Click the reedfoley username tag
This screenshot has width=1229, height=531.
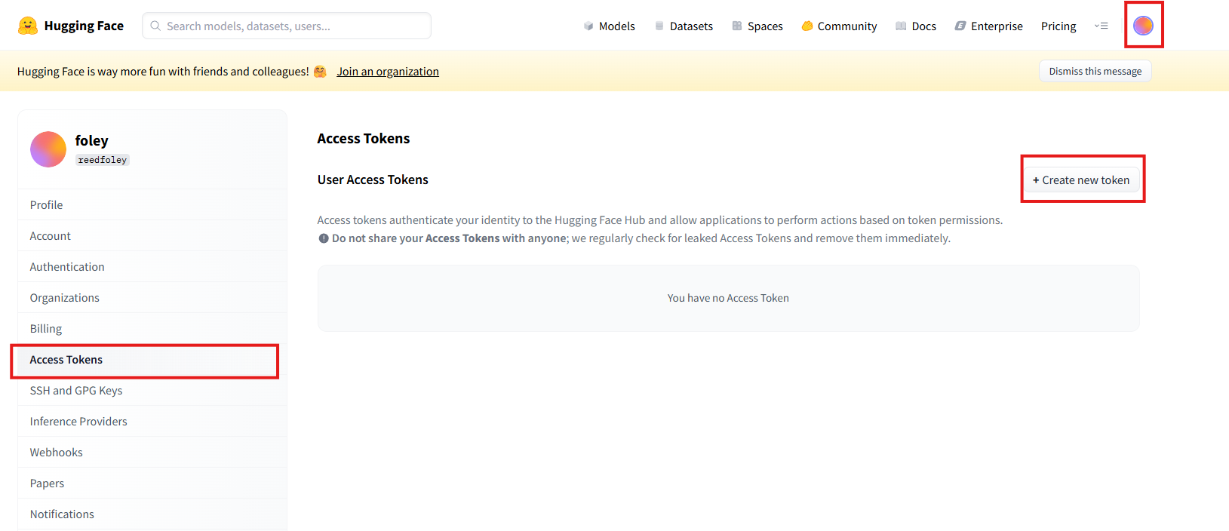tap(103, 160)
